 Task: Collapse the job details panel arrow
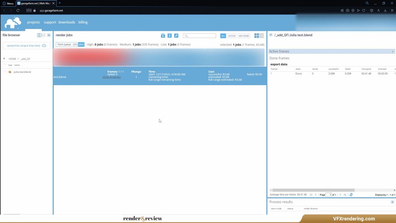pos(271,35)
